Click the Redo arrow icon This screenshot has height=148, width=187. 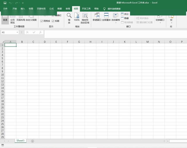16,3
